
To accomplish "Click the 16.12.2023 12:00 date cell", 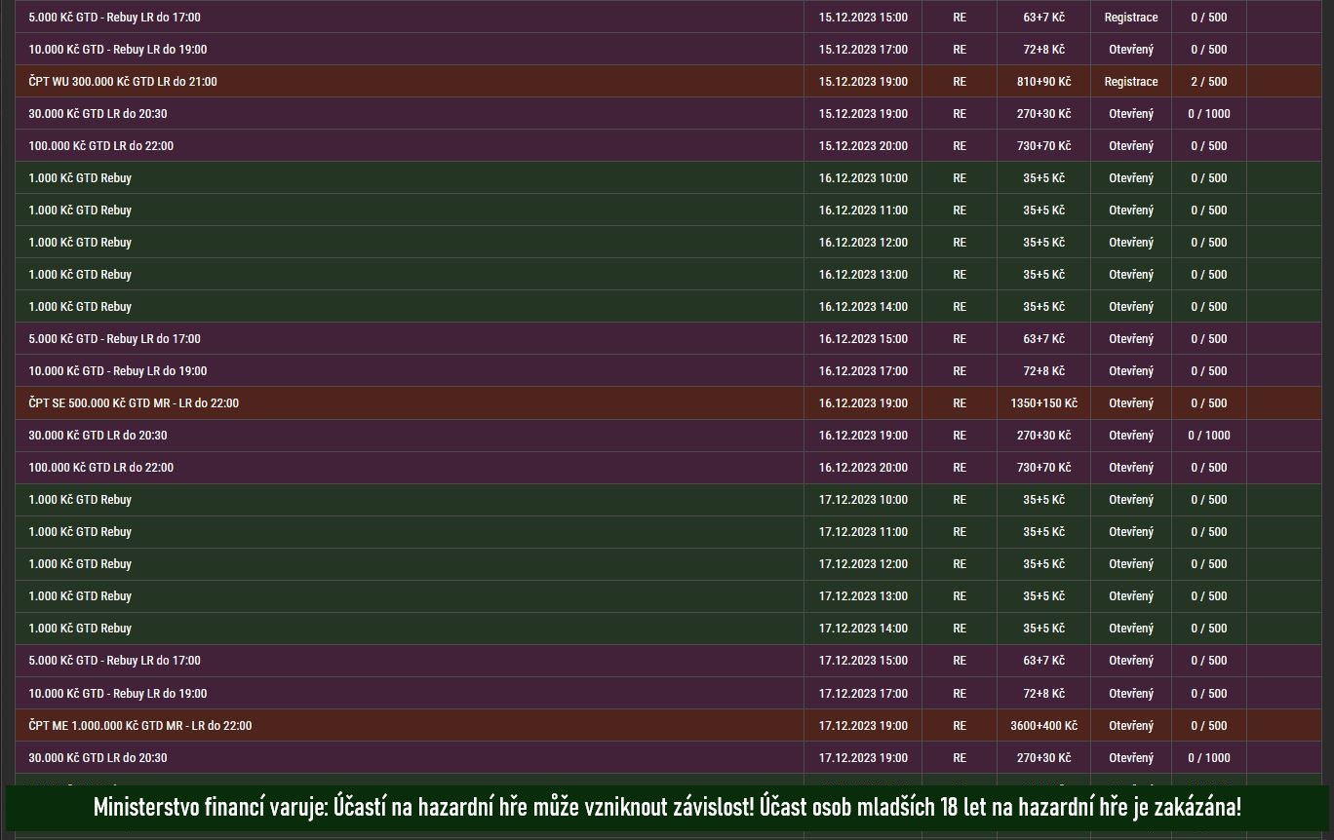I will [862, 243].
